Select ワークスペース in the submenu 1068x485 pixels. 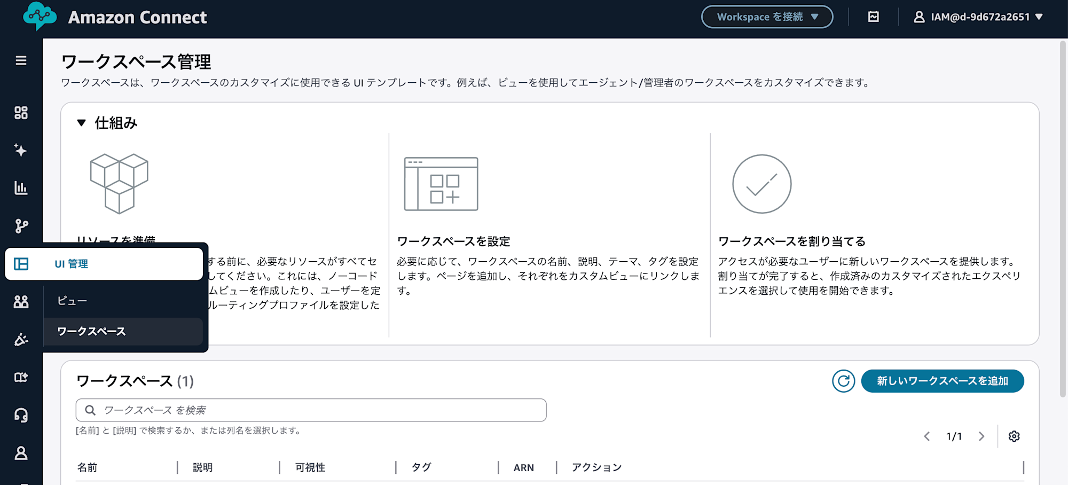(91, 332)
